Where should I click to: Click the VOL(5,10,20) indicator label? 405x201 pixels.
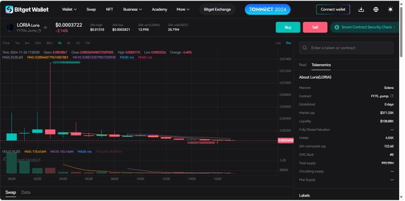coord(11,152)
